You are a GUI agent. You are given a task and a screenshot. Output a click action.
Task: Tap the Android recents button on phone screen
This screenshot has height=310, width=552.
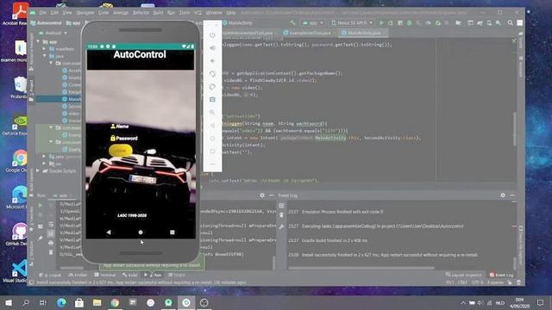tap(172, 232)
